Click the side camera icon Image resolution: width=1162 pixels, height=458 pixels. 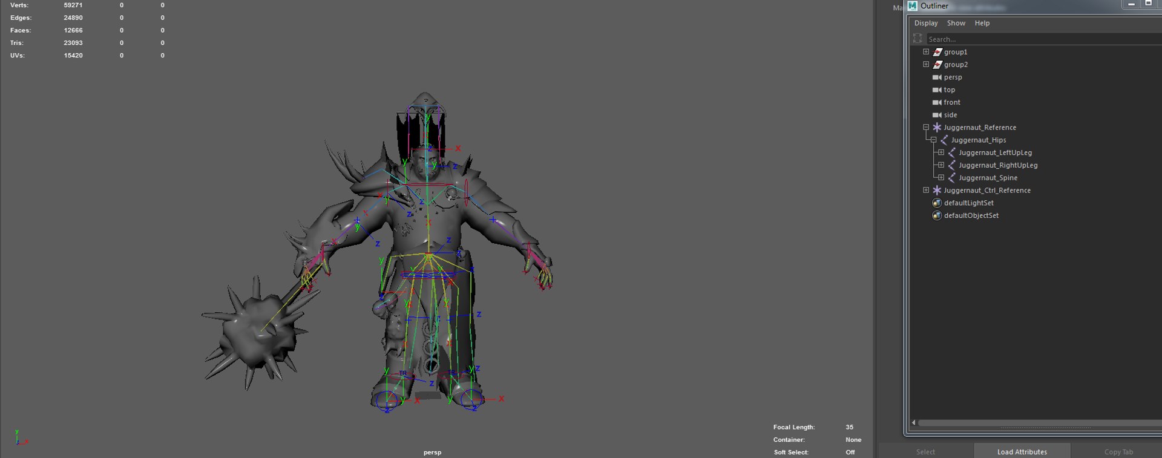[x=937, y=115]
